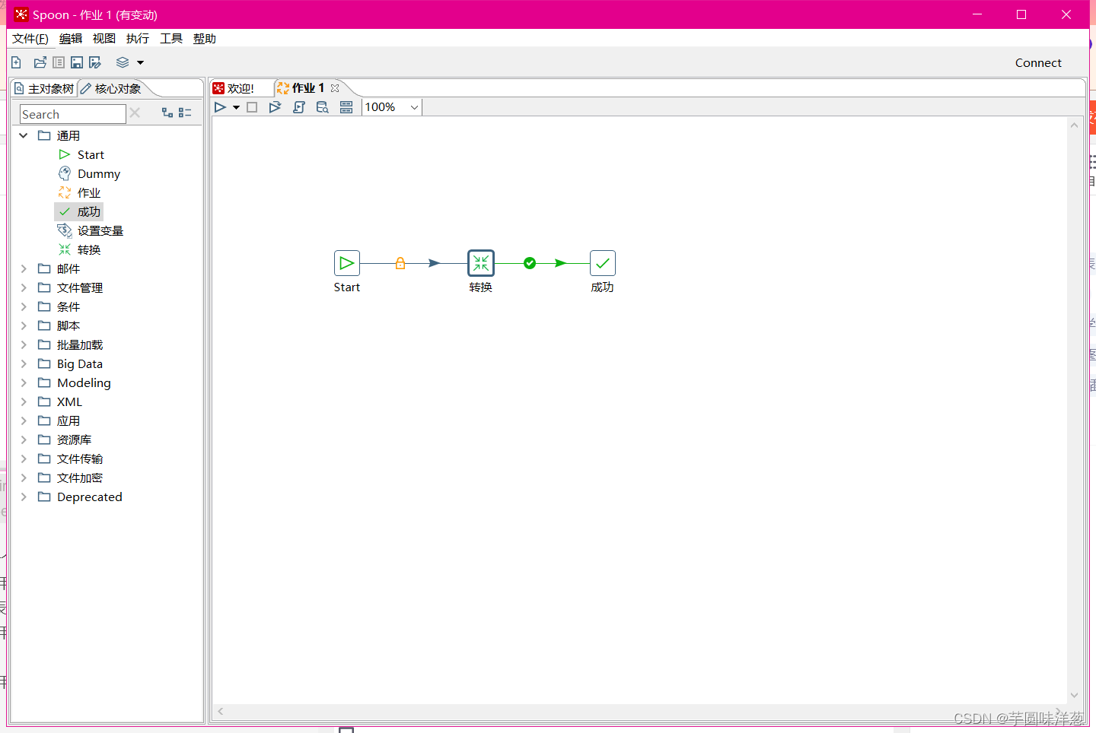Expand the 文件管理 folder
The width and height of the screenshot is (1096, 733).
24,287
